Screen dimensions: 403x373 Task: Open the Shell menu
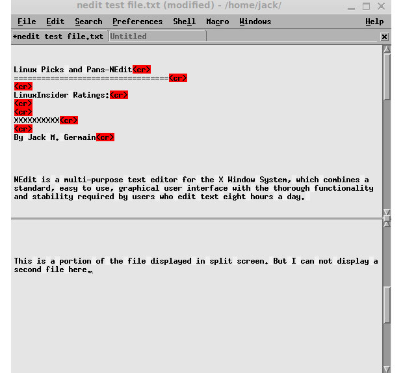(x=185, y=21)
